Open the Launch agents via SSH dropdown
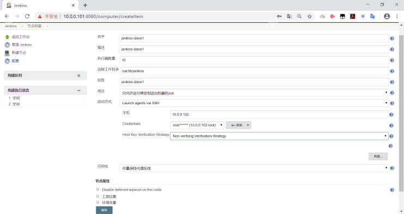404x214 pixels. pyautogui.click(x=254, y=103)
